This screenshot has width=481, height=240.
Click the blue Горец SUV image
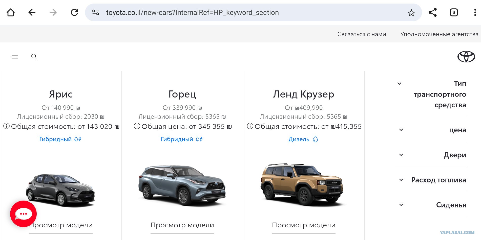pyautogui.click(x=182, y=186)
